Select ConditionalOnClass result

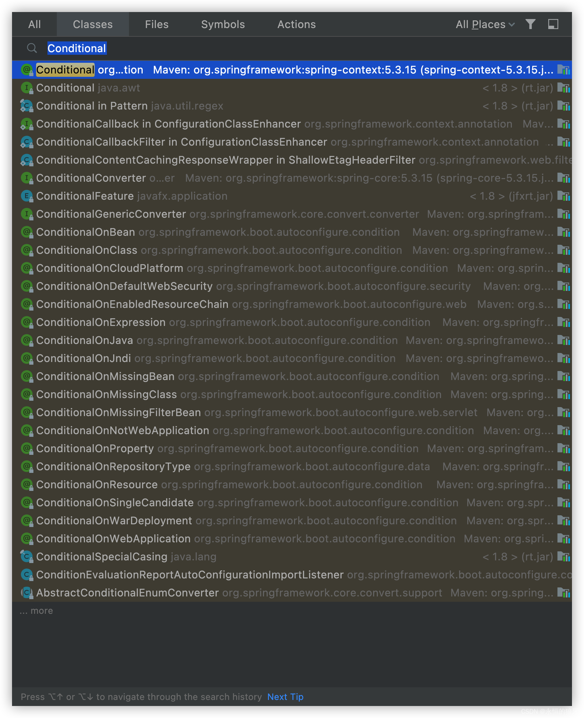coord(292,250)
